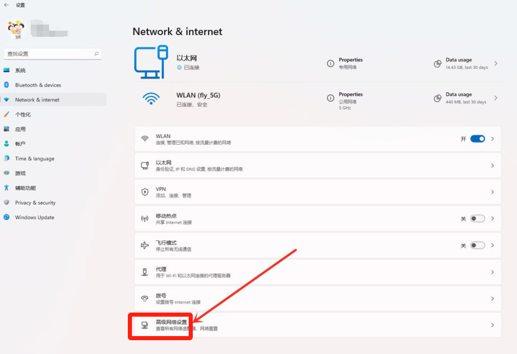Viewport: 517px width, 354px height.
Task: Open the VPN settings row
Action: (318, 192)
